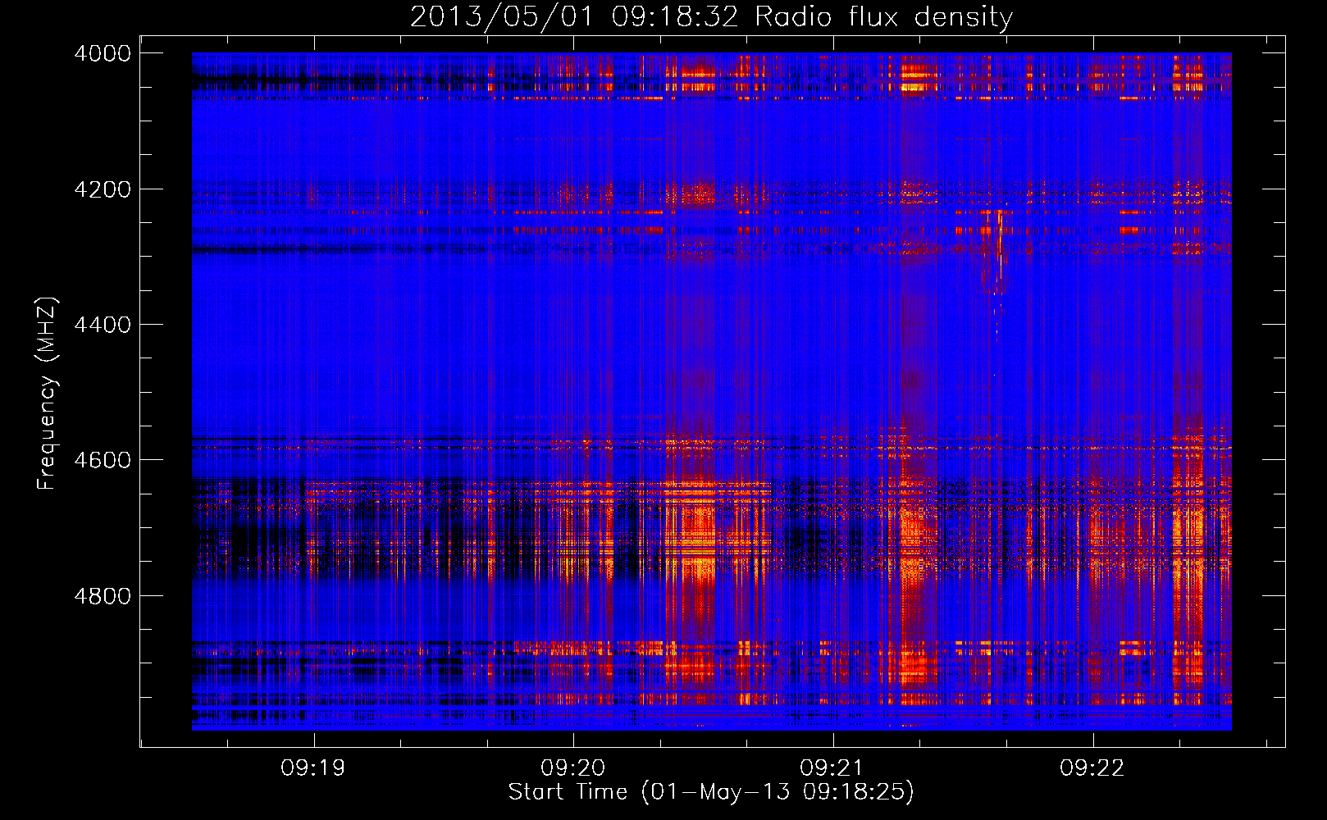The height and width of the screenshot is (820, 1327).
Task: Select the 4000 frequency tick label
Action: pyautogui.click(x=103, y=53)
